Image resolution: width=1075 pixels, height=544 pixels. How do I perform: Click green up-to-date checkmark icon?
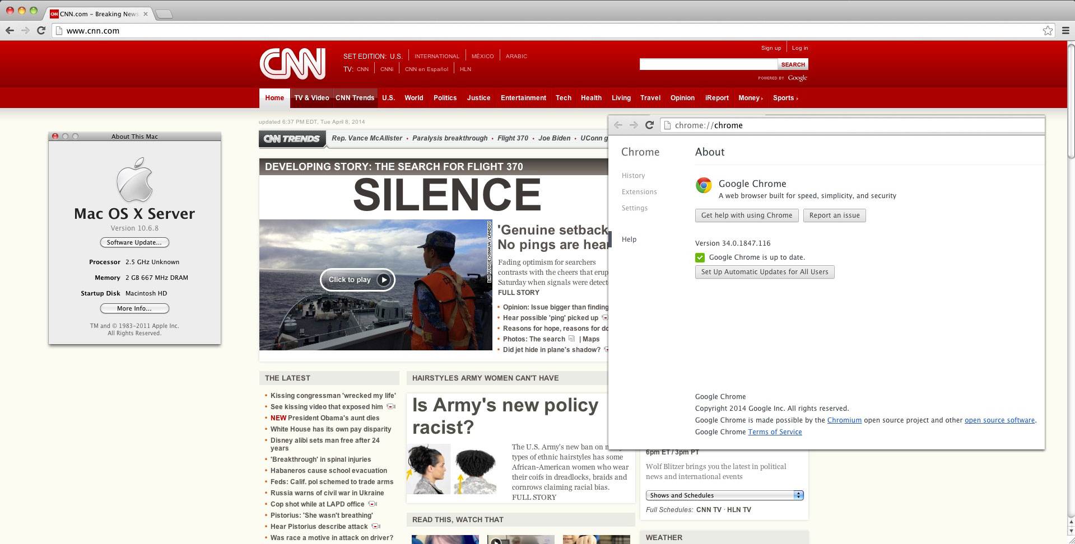700,257
